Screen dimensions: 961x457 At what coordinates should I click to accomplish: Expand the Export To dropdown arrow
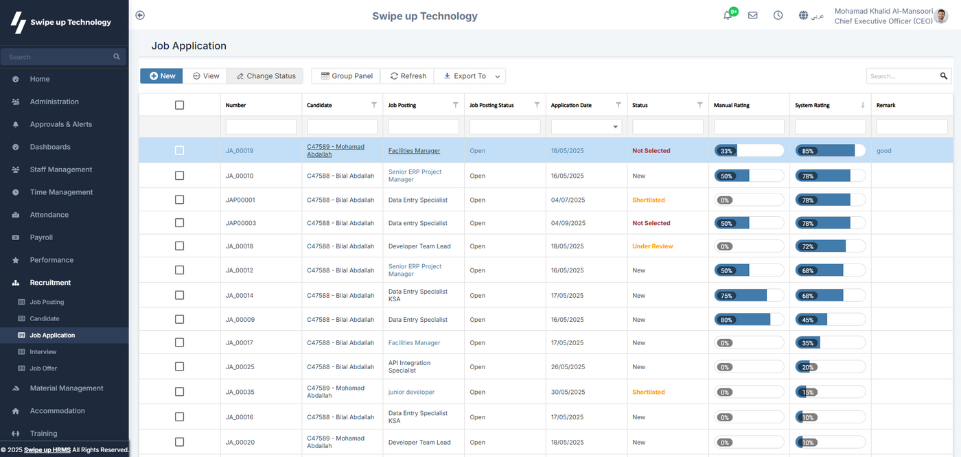498,76
